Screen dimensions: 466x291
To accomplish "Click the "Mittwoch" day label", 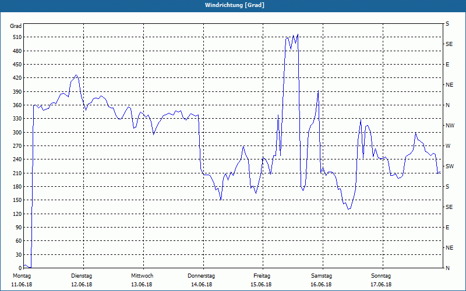I will coord(142,276).
